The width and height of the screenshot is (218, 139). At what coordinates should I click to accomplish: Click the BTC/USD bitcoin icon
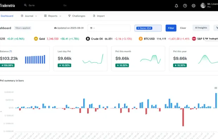click(x=141, y=39)
